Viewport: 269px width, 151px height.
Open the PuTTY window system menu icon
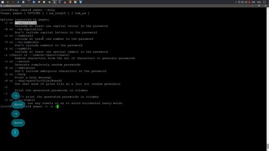(1, 6)
